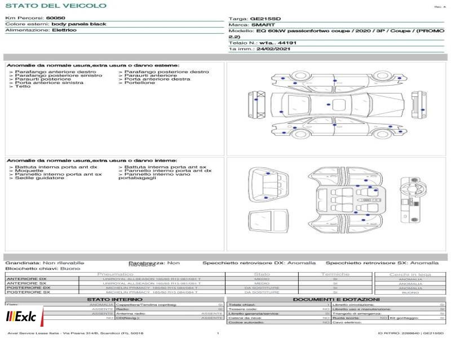Click 'Battuta interna porta ant sx' entry
Screen dimensions: 451x338
165,167
